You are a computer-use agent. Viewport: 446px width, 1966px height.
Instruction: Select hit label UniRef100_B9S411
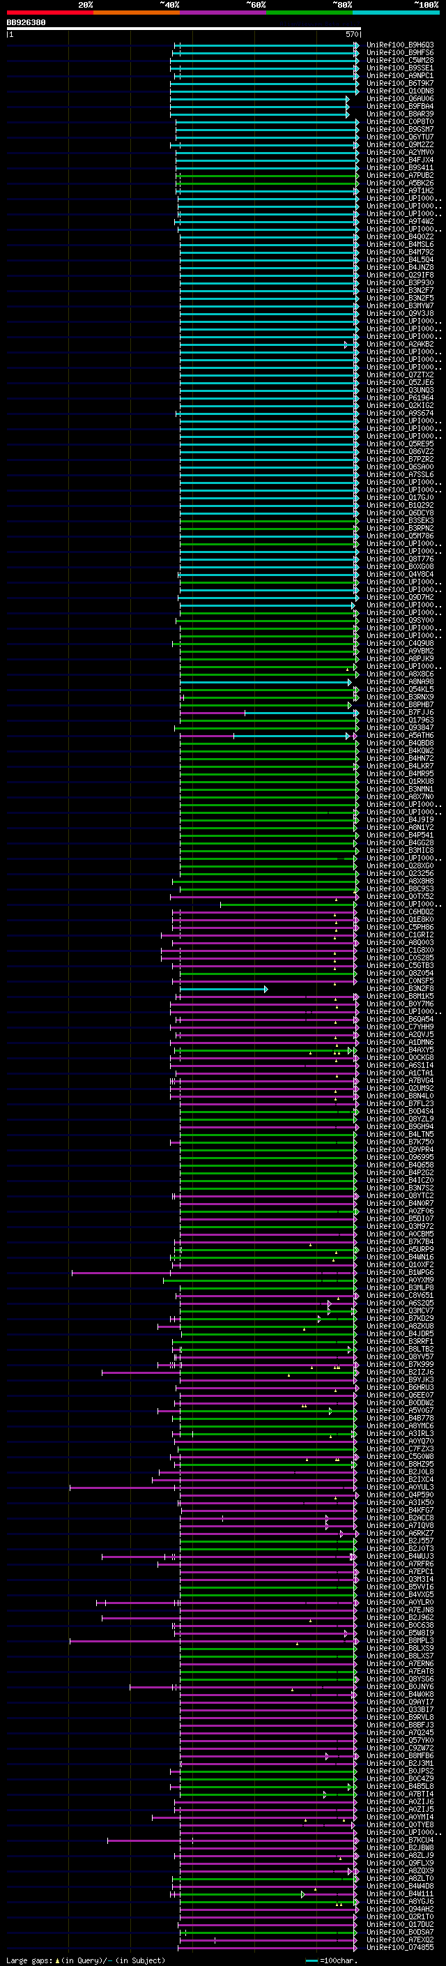click(x=400, y=168)
